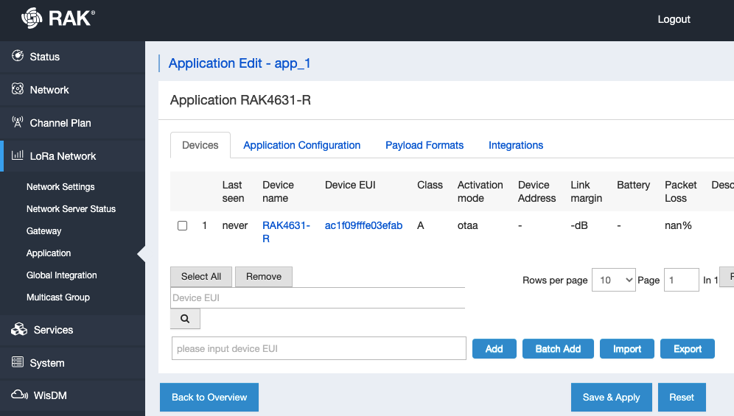Select Gateway in the LoRa submenu
Image resolution: width=734 pixels, height=416 pixels.
click(44, 230)
